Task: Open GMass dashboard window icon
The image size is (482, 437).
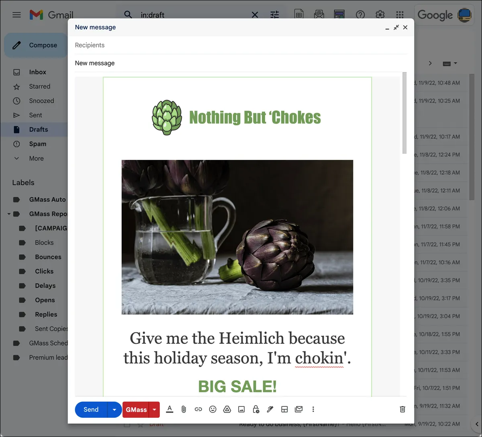Action: (x=339, y=15)
